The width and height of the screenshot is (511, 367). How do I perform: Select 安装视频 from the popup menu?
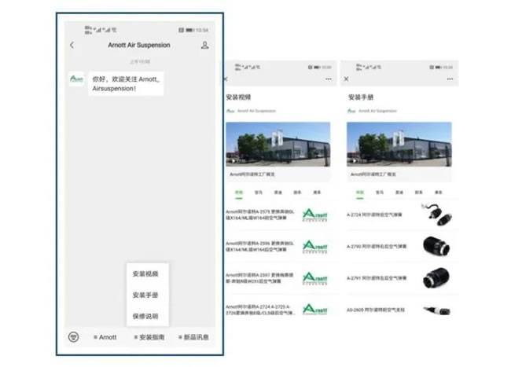pos(145,273)
